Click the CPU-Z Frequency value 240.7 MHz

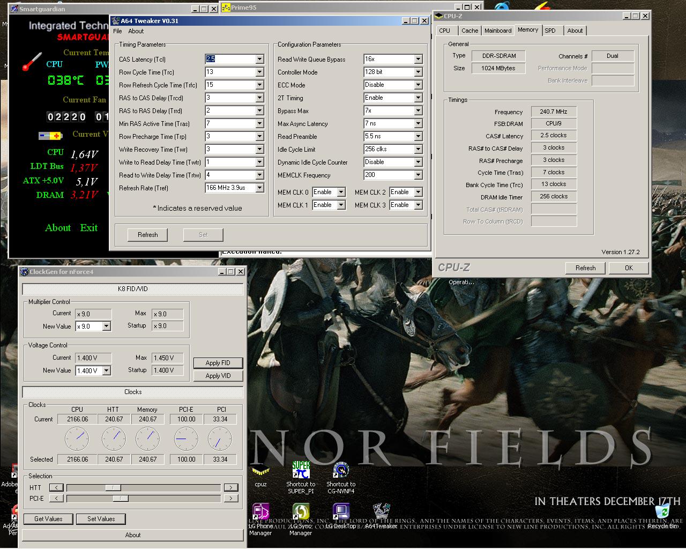pos(554,112)
